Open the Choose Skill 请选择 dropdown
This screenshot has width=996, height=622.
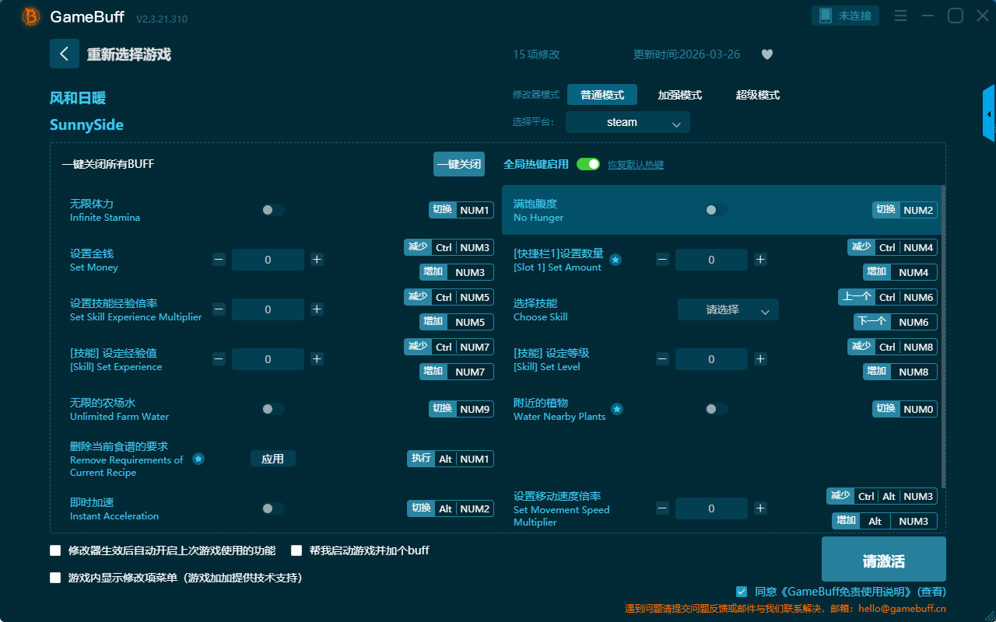pyautogui.click(x=728, y=309)
